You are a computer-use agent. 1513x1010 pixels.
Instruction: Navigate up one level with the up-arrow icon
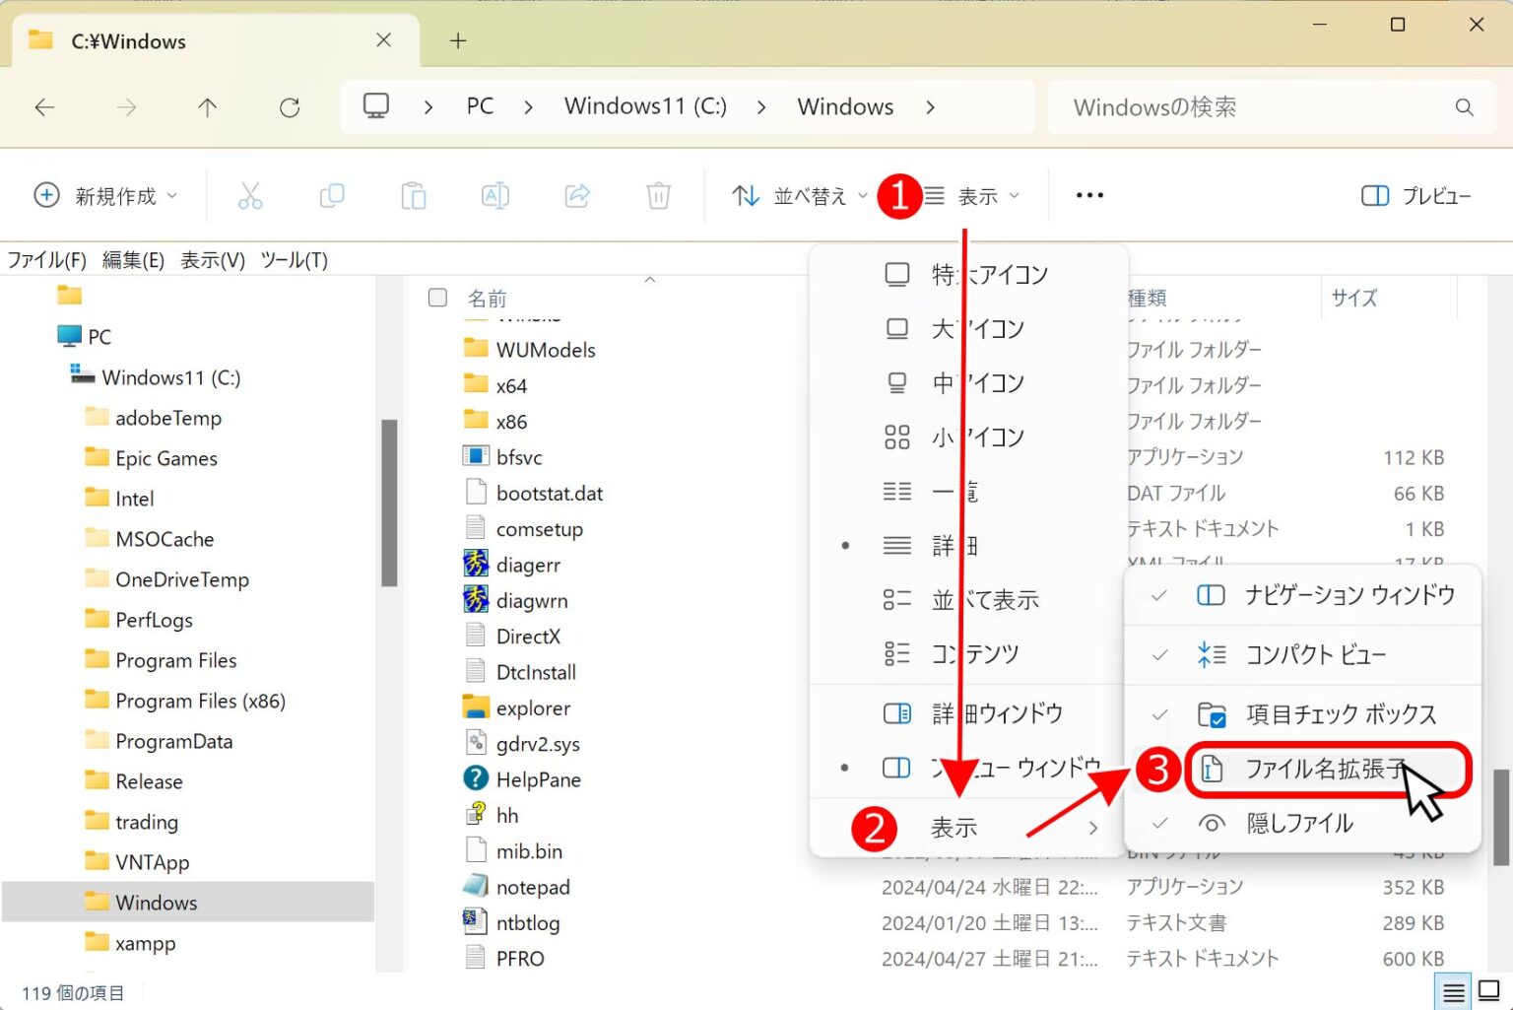[207, 107]
